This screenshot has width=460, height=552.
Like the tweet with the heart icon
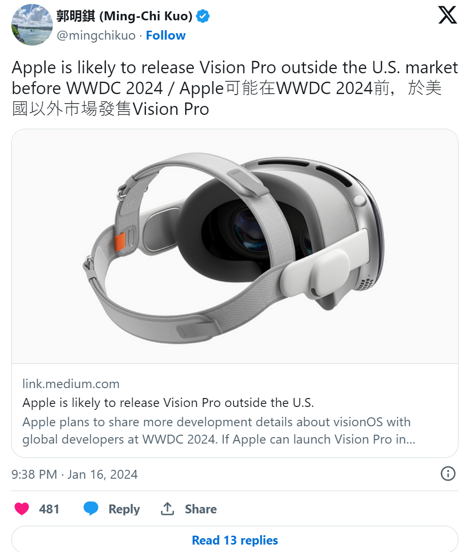click(22, 509)
